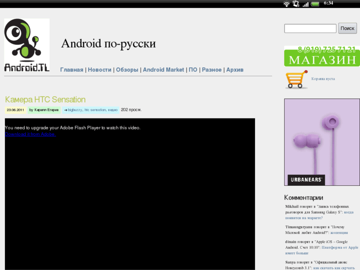360x270 pixels.
Task: Click the 202 просм. view counter
Action: (x=131, y=110)
